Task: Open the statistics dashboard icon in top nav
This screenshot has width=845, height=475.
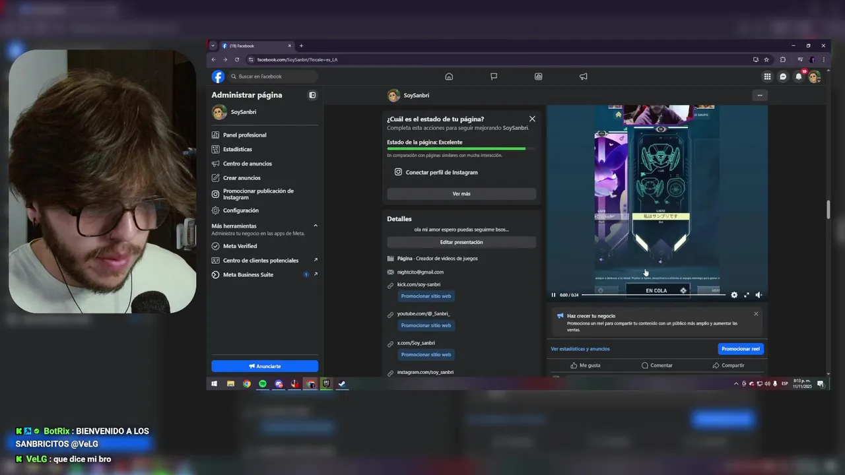Action: pos(539,77)
